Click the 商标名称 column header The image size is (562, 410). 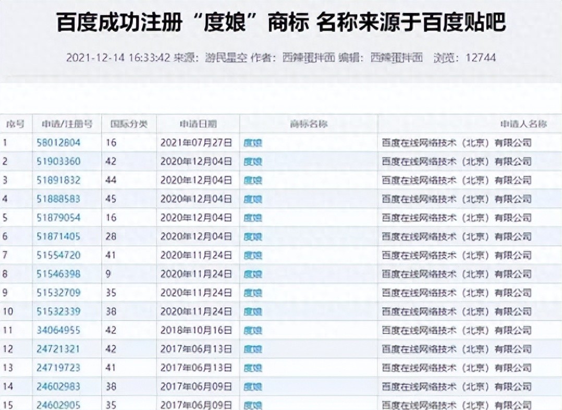tap(309, 124)
